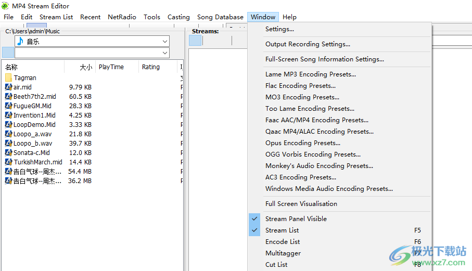Expand the empty filter combo box
This screenshot has width=472, height=271.
tap(164, 53)
